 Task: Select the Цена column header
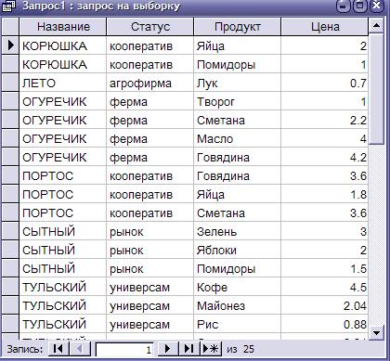325,27
